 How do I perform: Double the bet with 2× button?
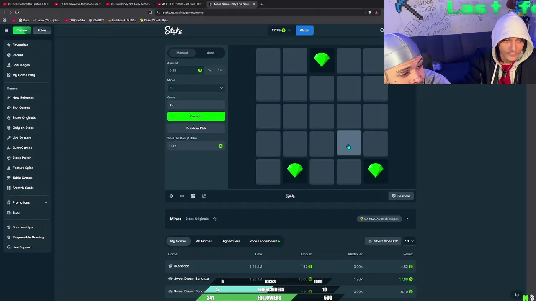(x=219, y=70)
